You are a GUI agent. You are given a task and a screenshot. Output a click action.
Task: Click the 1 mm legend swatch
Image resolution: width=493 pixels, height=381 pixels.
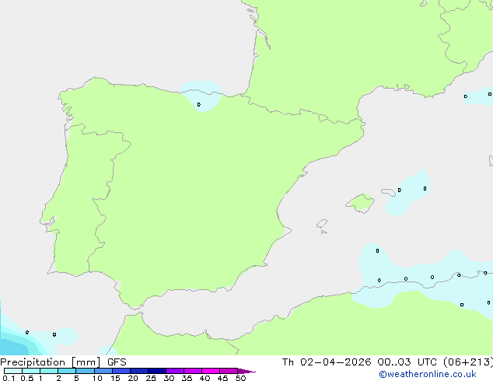[49, 371]
